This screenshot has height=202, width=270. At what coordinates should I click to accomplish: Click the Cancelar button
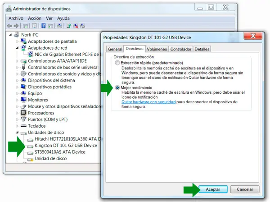[245, 189]
